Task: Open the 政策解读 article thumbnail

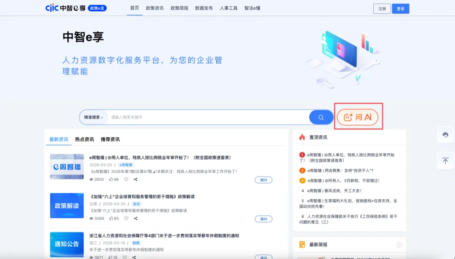Action: [67, 206]
